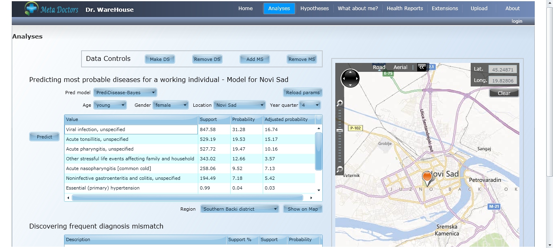This screenshot has height=248, width=553.
Task: Click the map zoom slider handle
Action: click(340, 130)
